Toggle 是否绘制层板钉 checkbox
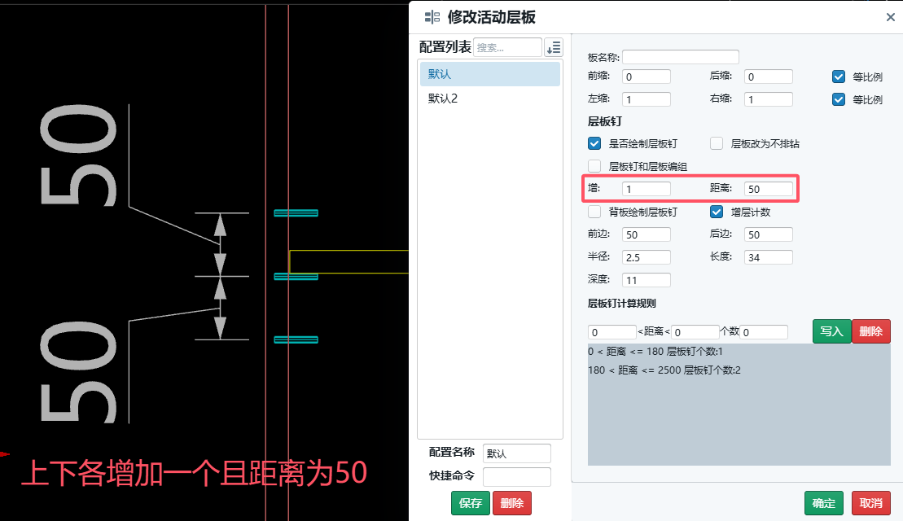903x521 pixels. pos(594,143)
